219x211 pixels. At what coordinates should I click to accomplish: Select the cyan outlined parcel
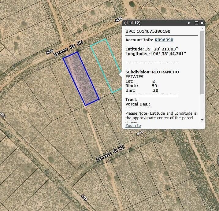(106, 65)
